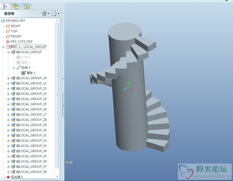
Task: Click the model tree scrollbar down arrow
Action: [57, 176]
